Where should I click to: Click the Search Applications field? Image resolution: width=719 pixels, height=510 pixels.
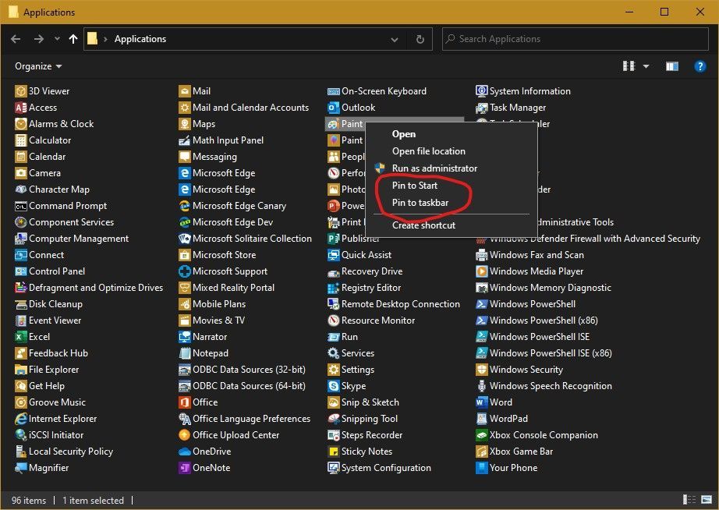[575, 39]
